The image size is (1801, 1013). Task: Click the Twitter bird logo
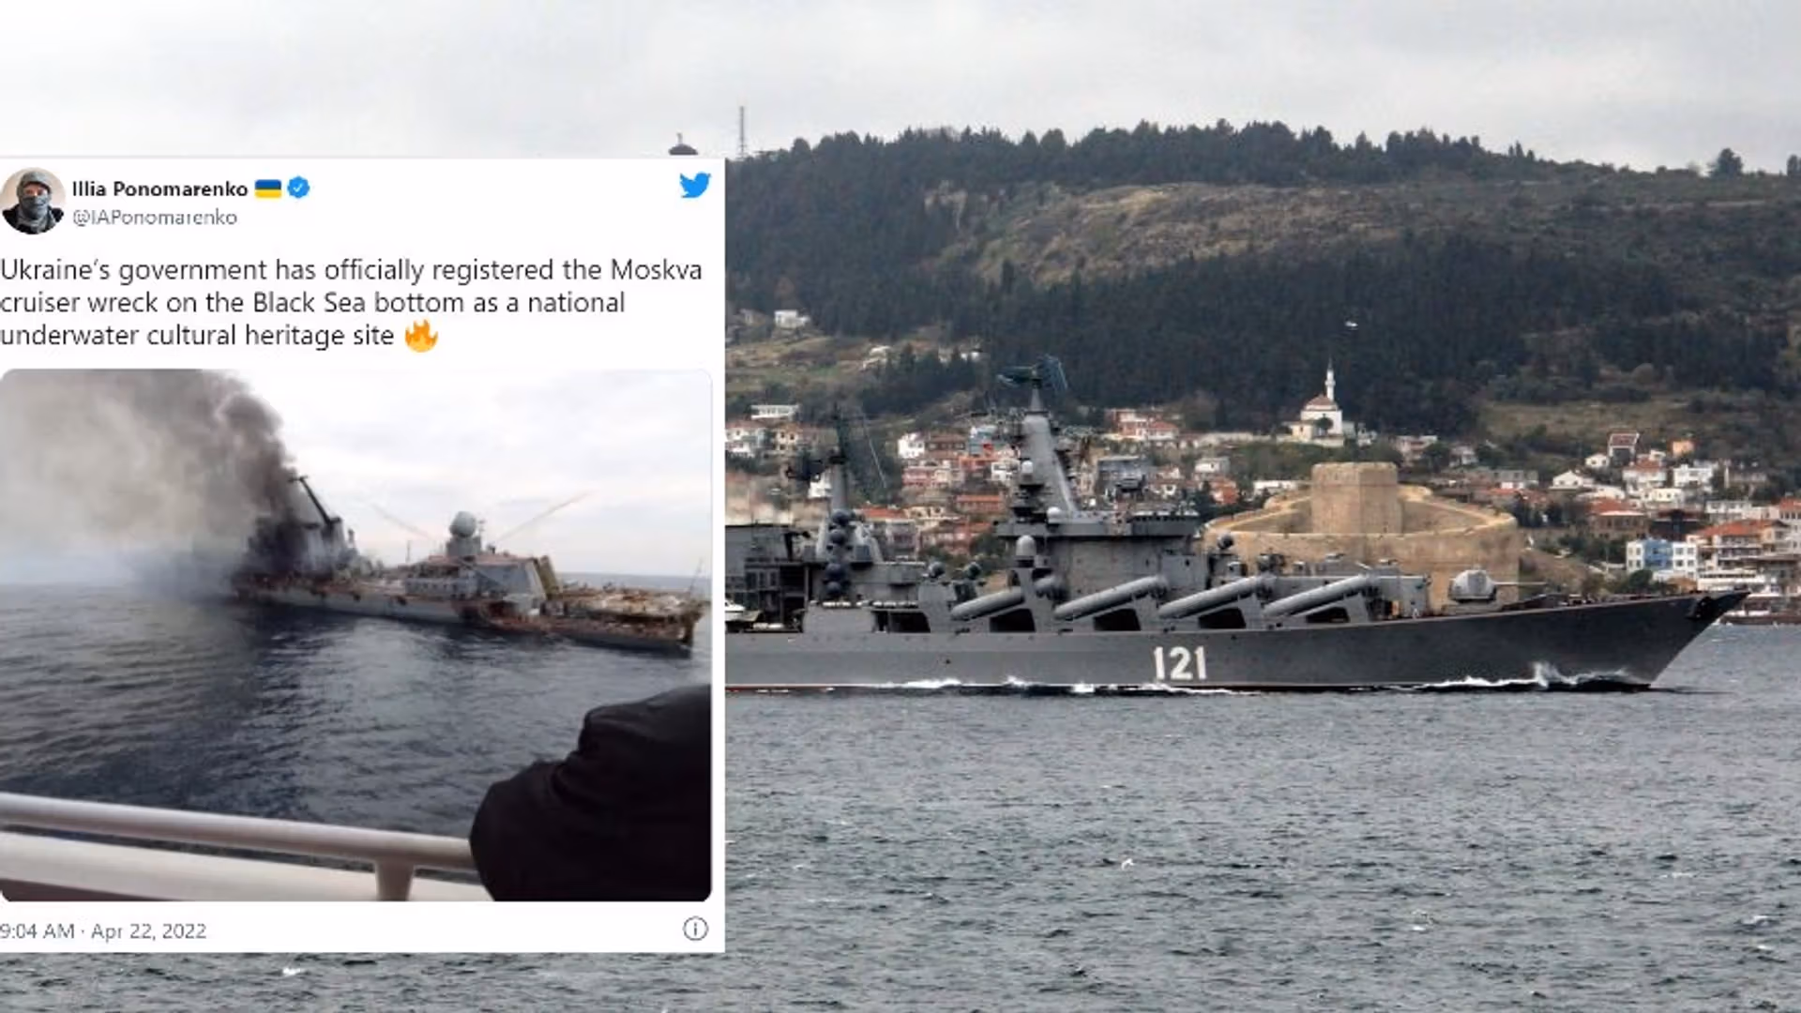click(x=695, y=185)
